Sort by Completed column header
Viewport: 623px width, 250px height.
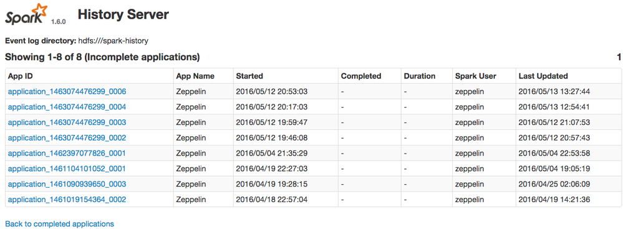point(360,76)
